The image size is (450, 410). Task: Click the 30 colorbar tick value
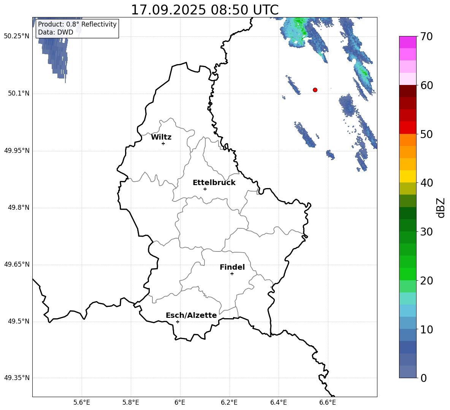click(426, 232)
